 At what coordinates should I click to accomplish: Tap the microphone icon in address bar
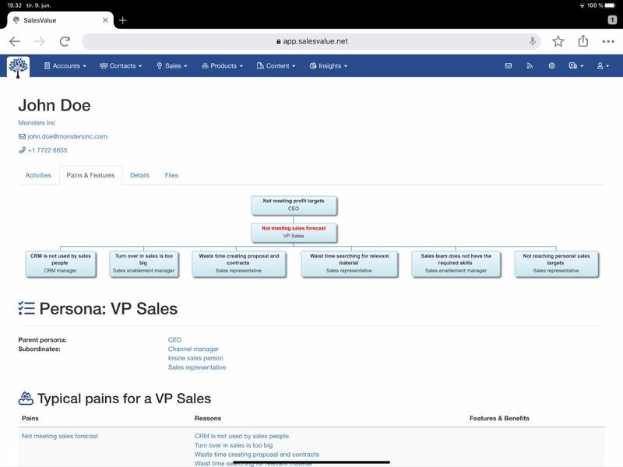click(533, 41)
